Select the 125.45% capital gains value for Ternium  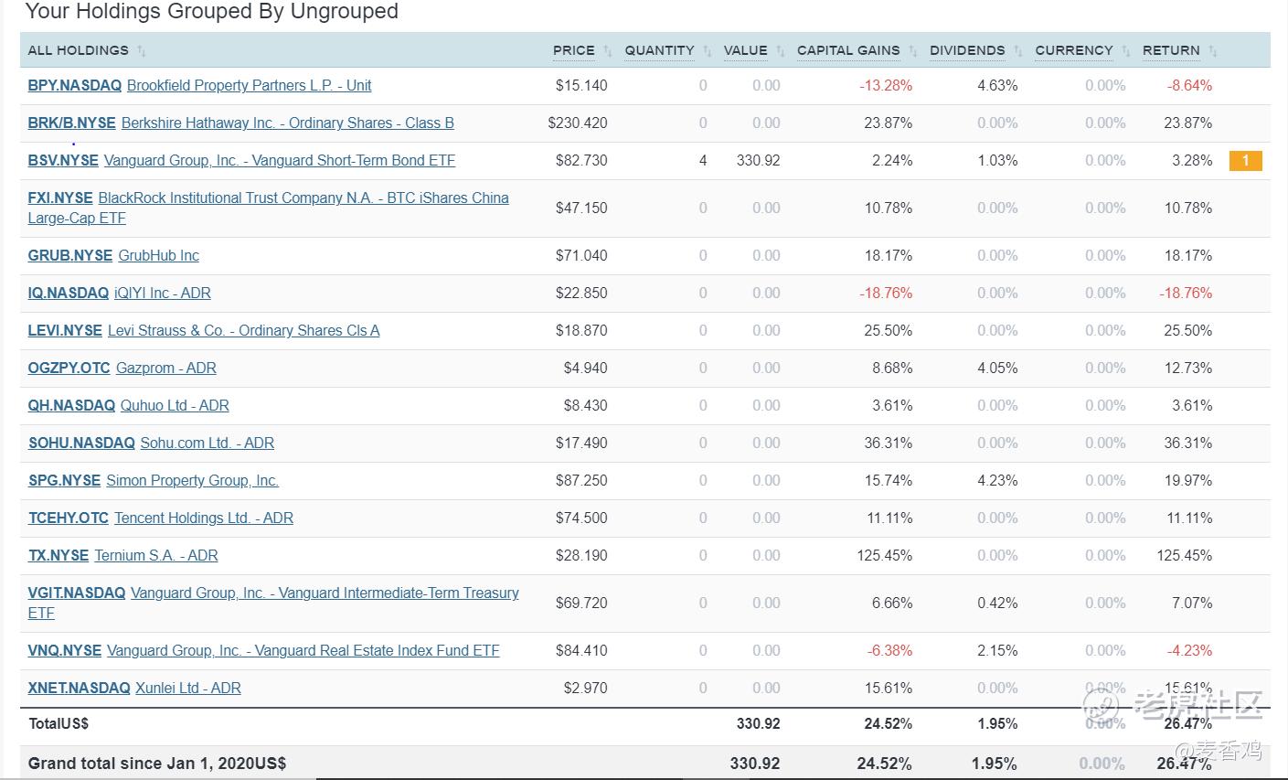[884, 555]
